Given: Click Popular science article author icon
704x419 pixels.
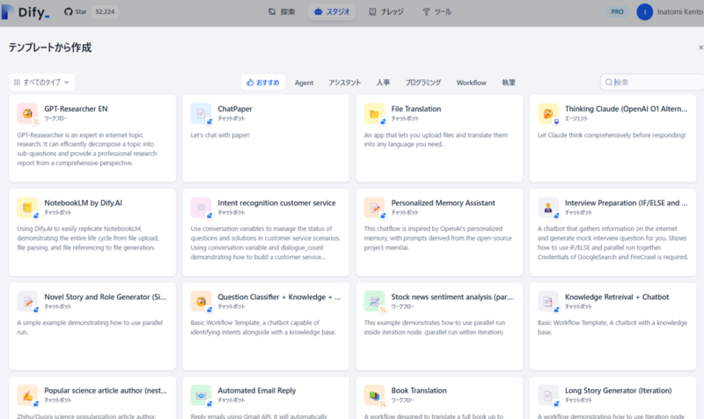Looking at the screenshot, I should click(27, 395).
